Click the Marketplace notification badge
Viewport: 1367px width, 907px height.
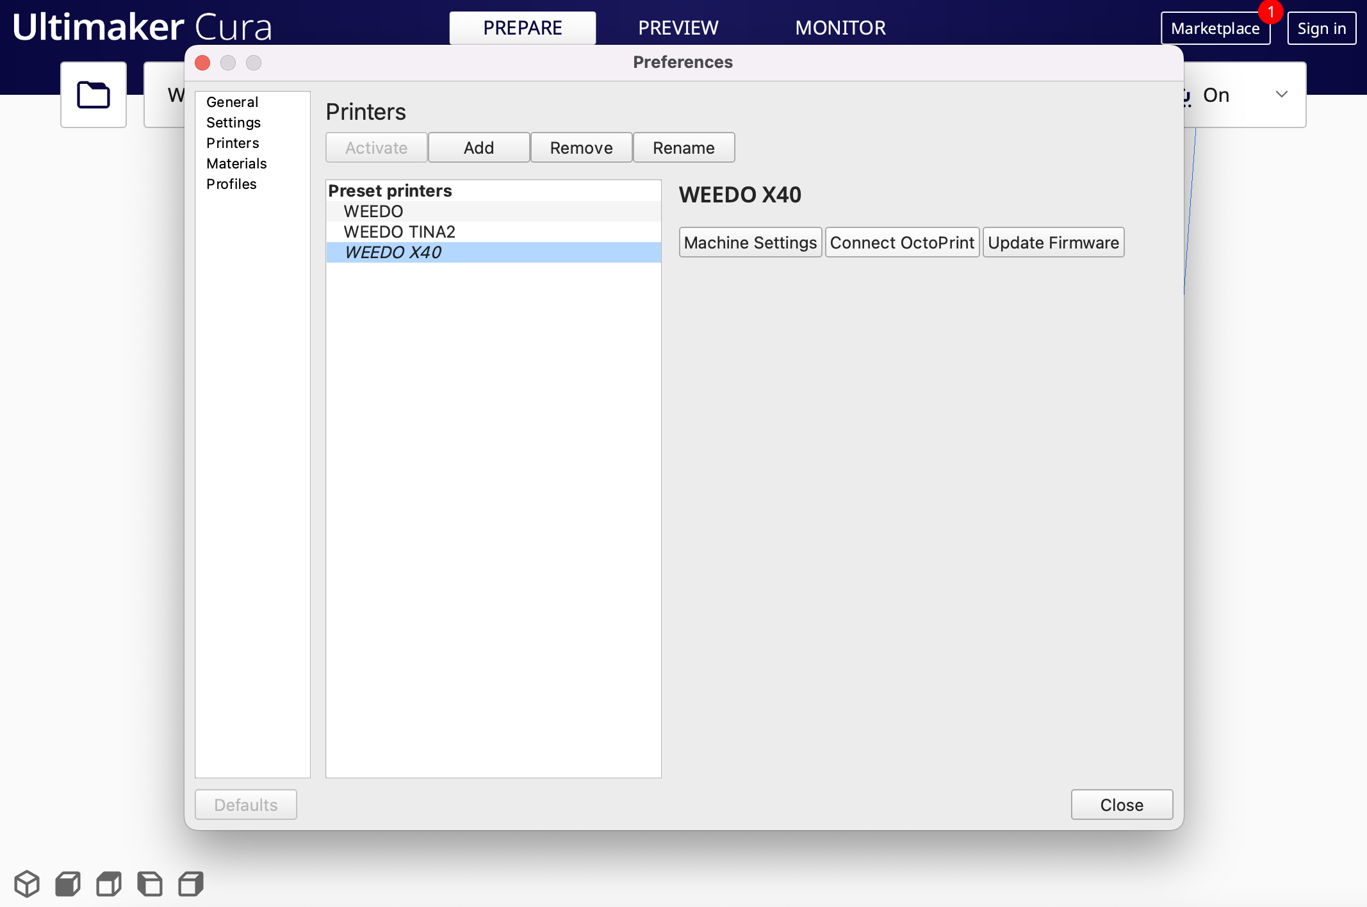1270,12
